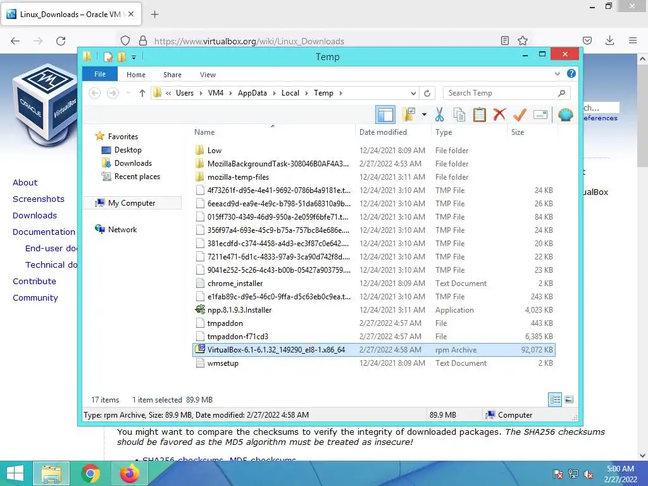The image size is (648, 486).
Task: Select Downloads in the Favorites pane
Action: [133, 163]
